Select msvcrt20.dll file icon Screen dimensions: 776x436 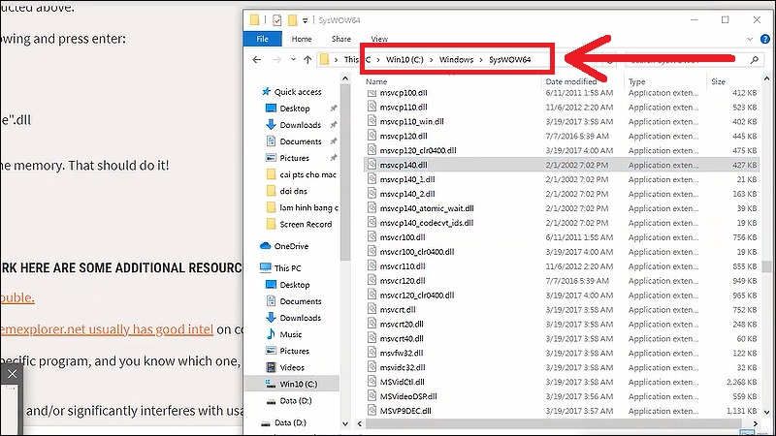click(x=372, y=324)
